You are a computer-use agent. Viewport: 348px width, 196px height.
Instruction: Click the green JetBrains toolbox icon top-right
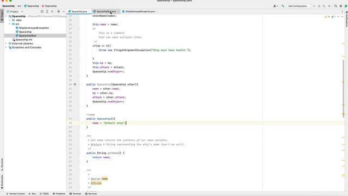click(x=346, y=6)
